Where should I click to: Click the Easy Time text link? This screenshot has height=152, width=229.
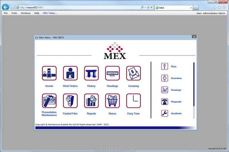[133, 114]
